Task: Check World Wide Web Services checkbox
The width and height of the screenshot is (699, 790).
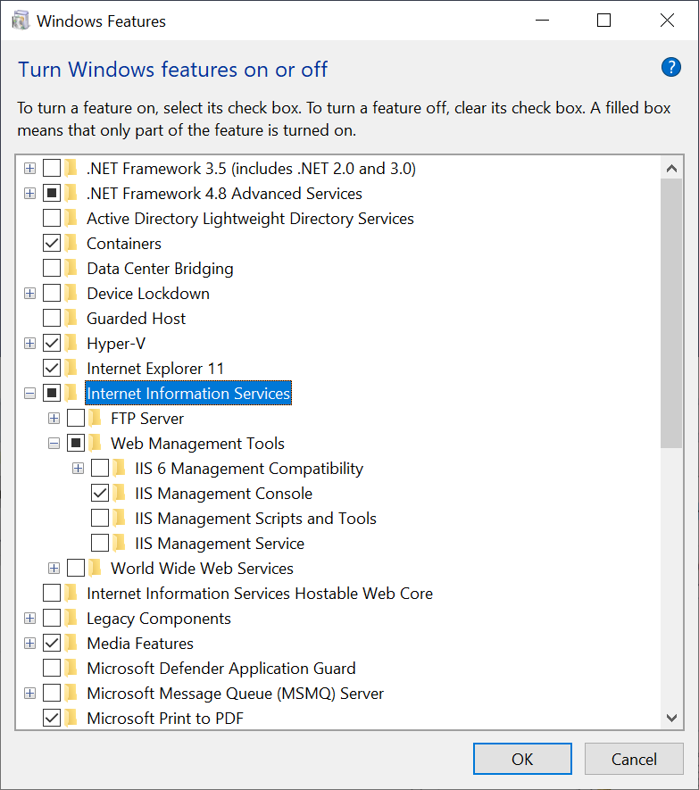Action: pos(76,569)
